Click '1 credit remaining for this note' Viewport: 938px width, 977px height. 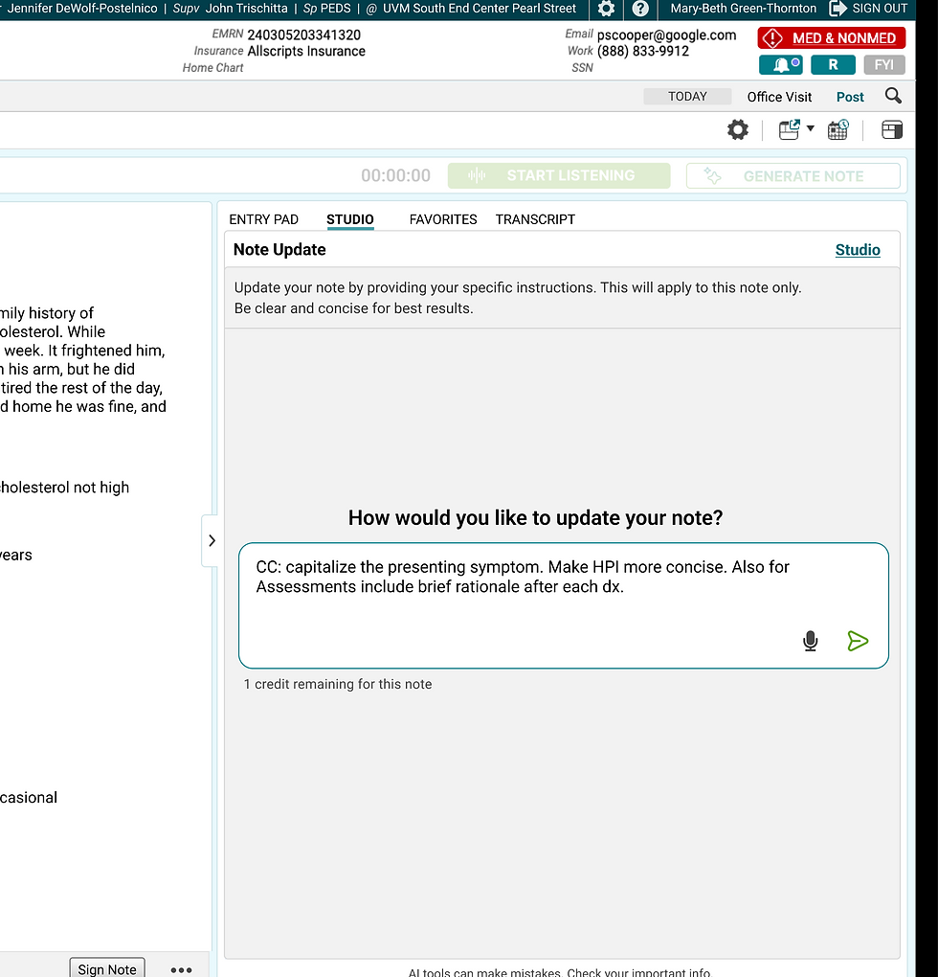pyautogui.click(x=337, y=684)
